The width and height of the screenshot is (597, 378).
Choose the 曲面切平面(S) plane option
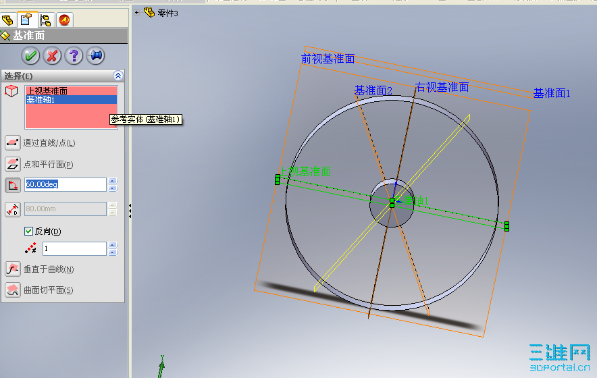(13, 290)
